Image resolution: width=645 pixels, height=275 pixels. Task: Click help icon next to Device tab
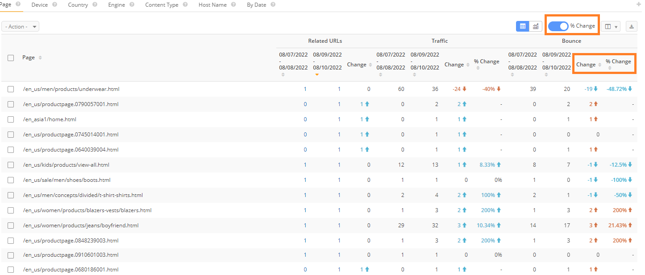[54, 4]
